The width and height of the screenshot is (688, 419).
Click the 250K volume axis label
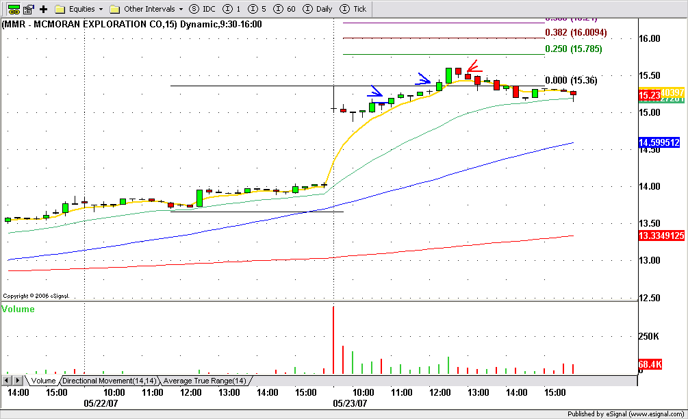coord(648,337)
